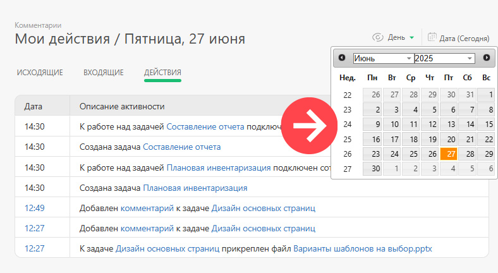
Task: Select June 13 in the calendar
Action: click(449, 124)
